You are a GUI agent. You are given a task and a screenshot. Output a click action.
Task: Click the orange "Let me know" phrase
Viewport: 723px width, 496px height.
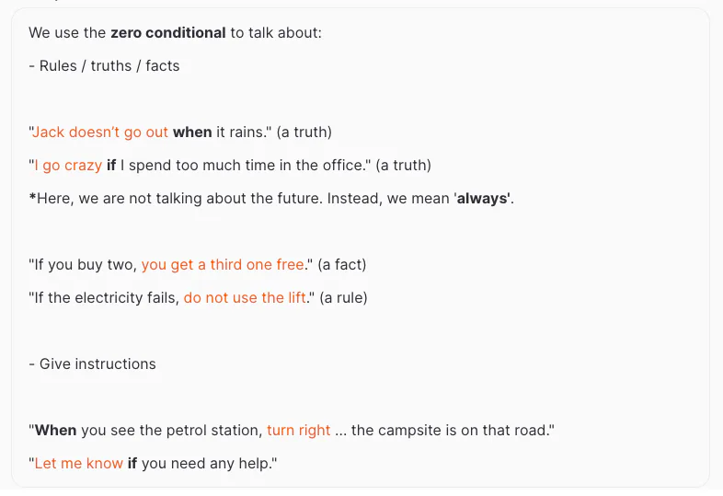[x=78, y=464]
